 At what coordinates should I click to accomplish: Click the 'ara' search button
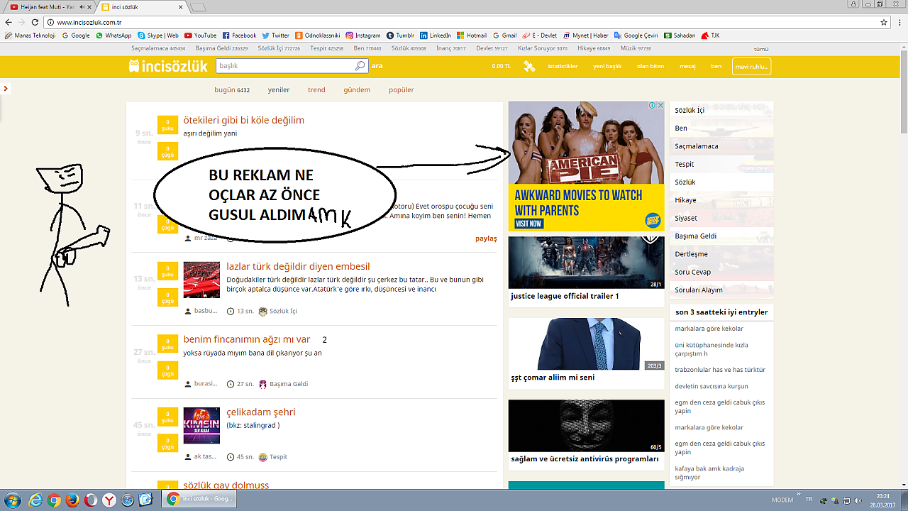[377, 66]
